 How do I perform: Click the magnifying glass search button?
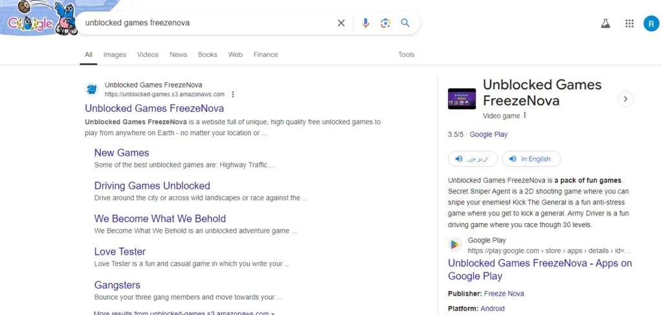(405, 23)
